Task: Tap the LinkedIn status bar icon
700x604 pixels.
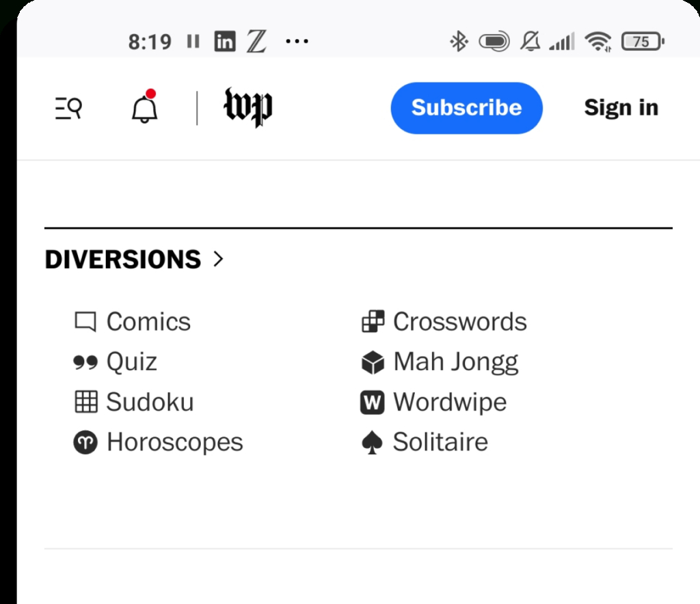Action: click(x=224, y=42)
